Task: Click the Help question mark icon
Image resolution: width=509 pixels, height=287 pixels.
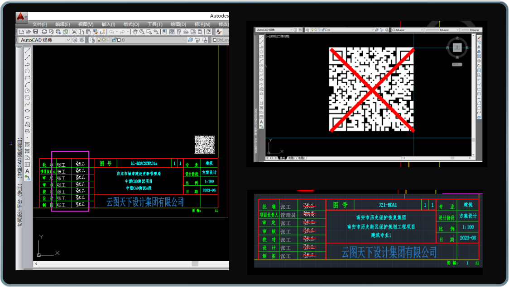Action: [x=209, y=32]
